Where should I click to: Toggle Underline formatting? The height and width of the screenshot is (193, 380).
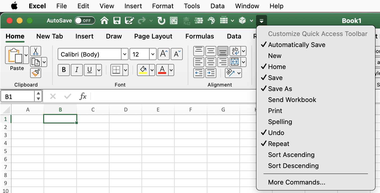[x=90, y=70]
